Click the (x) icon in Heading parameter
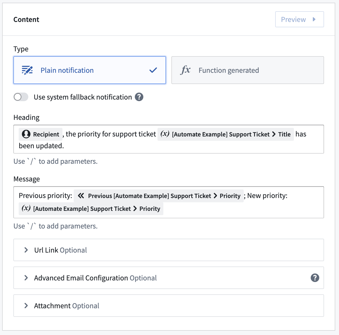Screen dimensions: 339x335 coord(165,134)
